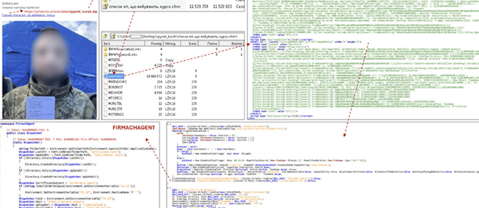Click the archive icon inside the path field

coord(113,36)
